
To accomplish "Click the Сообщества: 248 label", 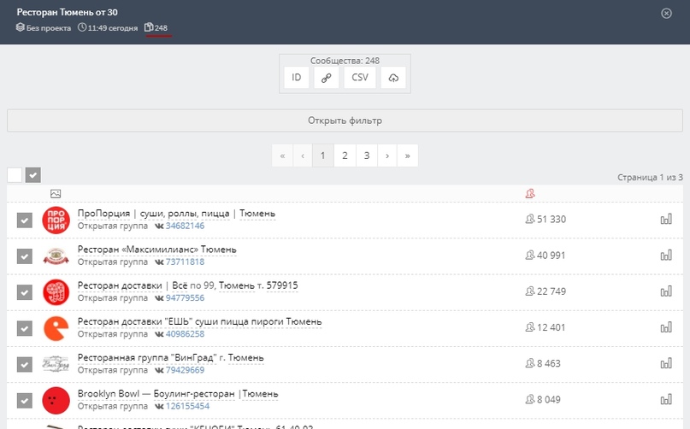I will [x=345, y=61].
